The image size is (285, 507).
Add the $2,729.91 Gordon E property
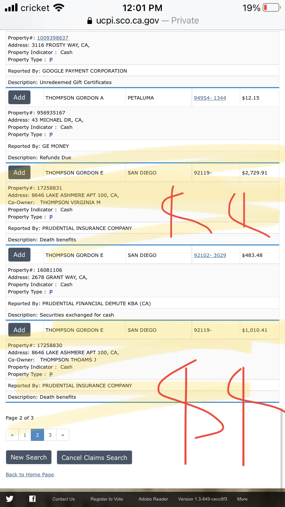19,173
